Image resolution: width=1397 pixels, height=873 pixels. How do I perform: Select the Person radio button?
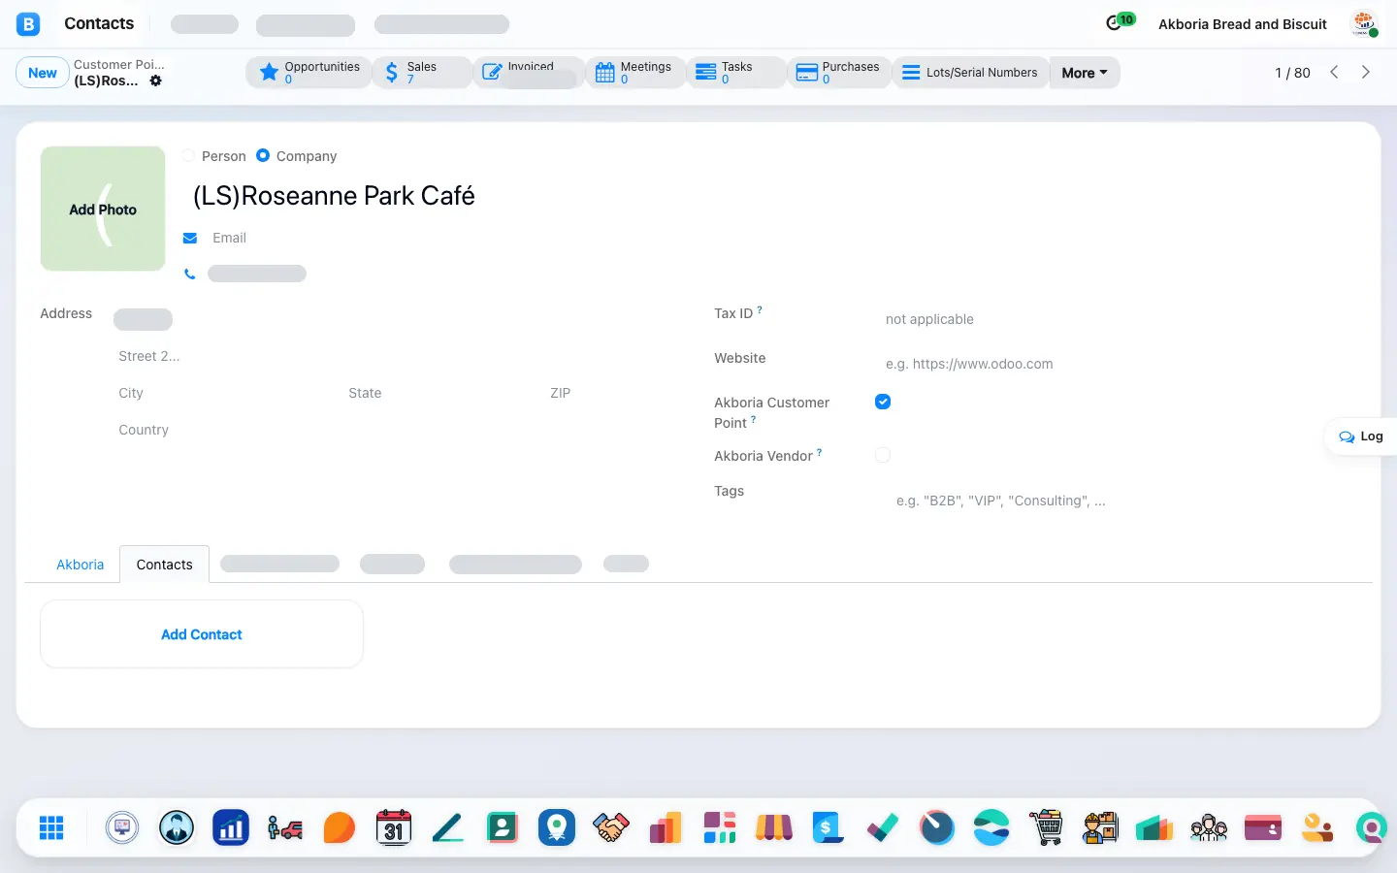coord(189,155)
